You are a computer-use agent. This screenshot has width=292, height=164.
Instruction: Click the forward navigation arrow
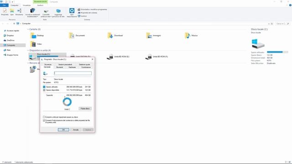(7, 24)
